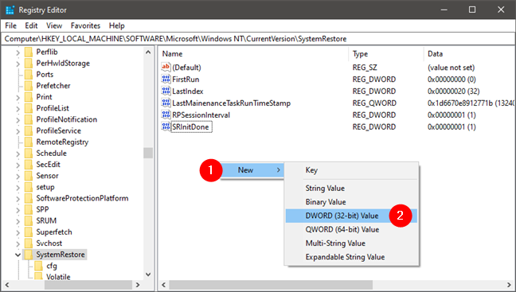Click the ProfileService folder icon
Image resolution: width=516 pixels, height=292 pixels.
[x=29, y=130]
